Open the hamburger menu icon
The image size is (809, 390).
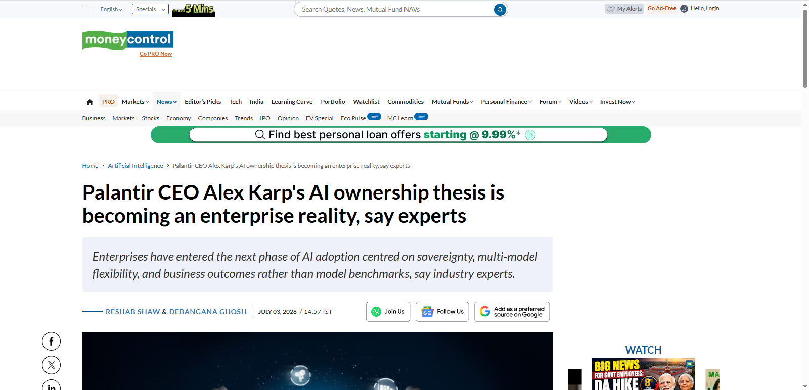tap(86, 10)
